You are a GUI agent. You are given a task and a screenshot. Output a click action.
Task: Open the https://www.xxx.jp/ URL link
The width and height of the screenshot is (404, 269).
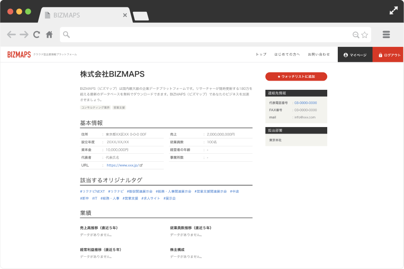pyautogui.click(x=123, y=165)
